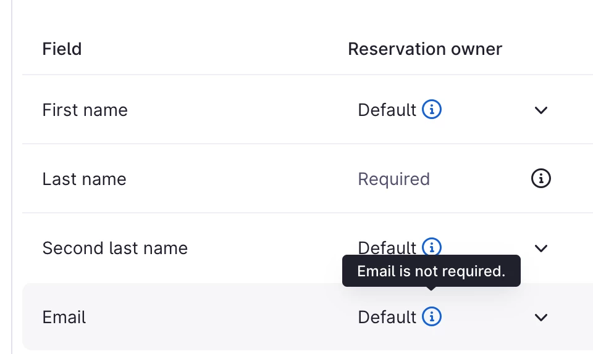Expand the First name dropdown chevron

pos(541,110)
